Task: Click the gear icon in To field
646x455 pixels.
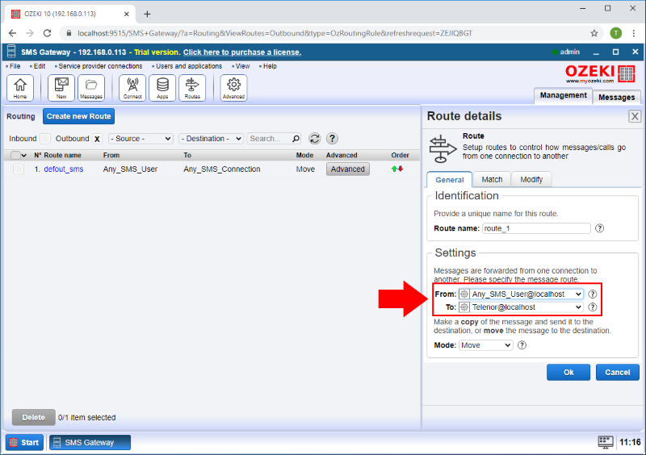Action: (464, 307)
